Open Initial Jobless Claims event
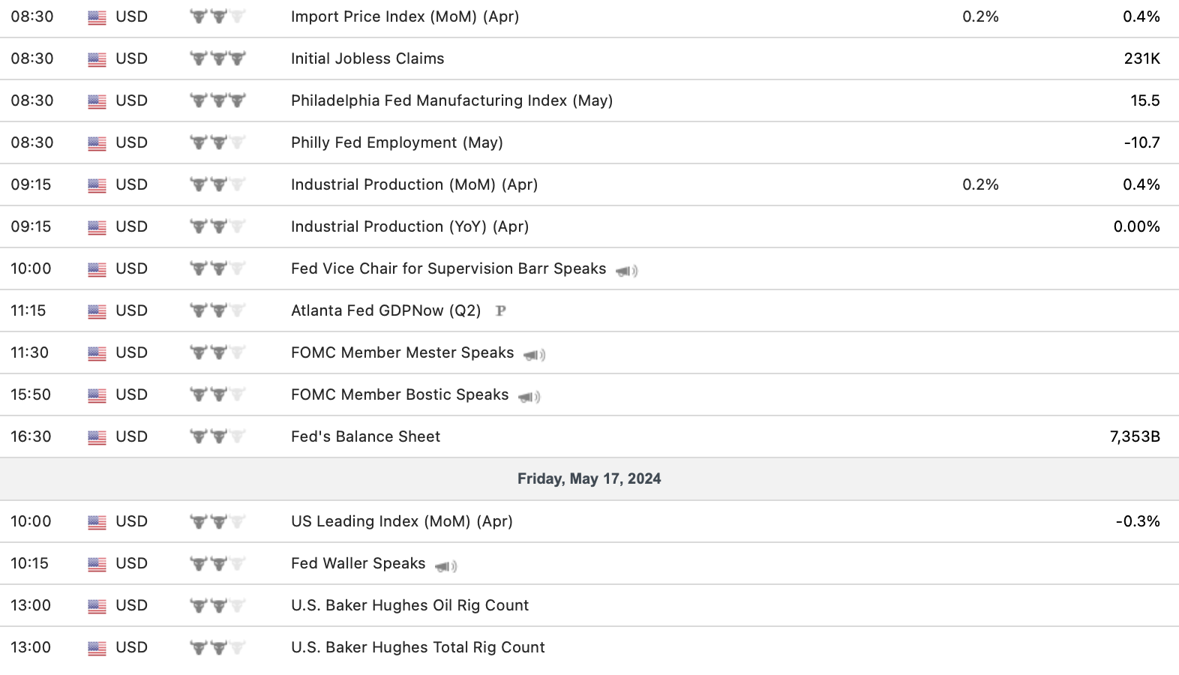 coord(367,58)
